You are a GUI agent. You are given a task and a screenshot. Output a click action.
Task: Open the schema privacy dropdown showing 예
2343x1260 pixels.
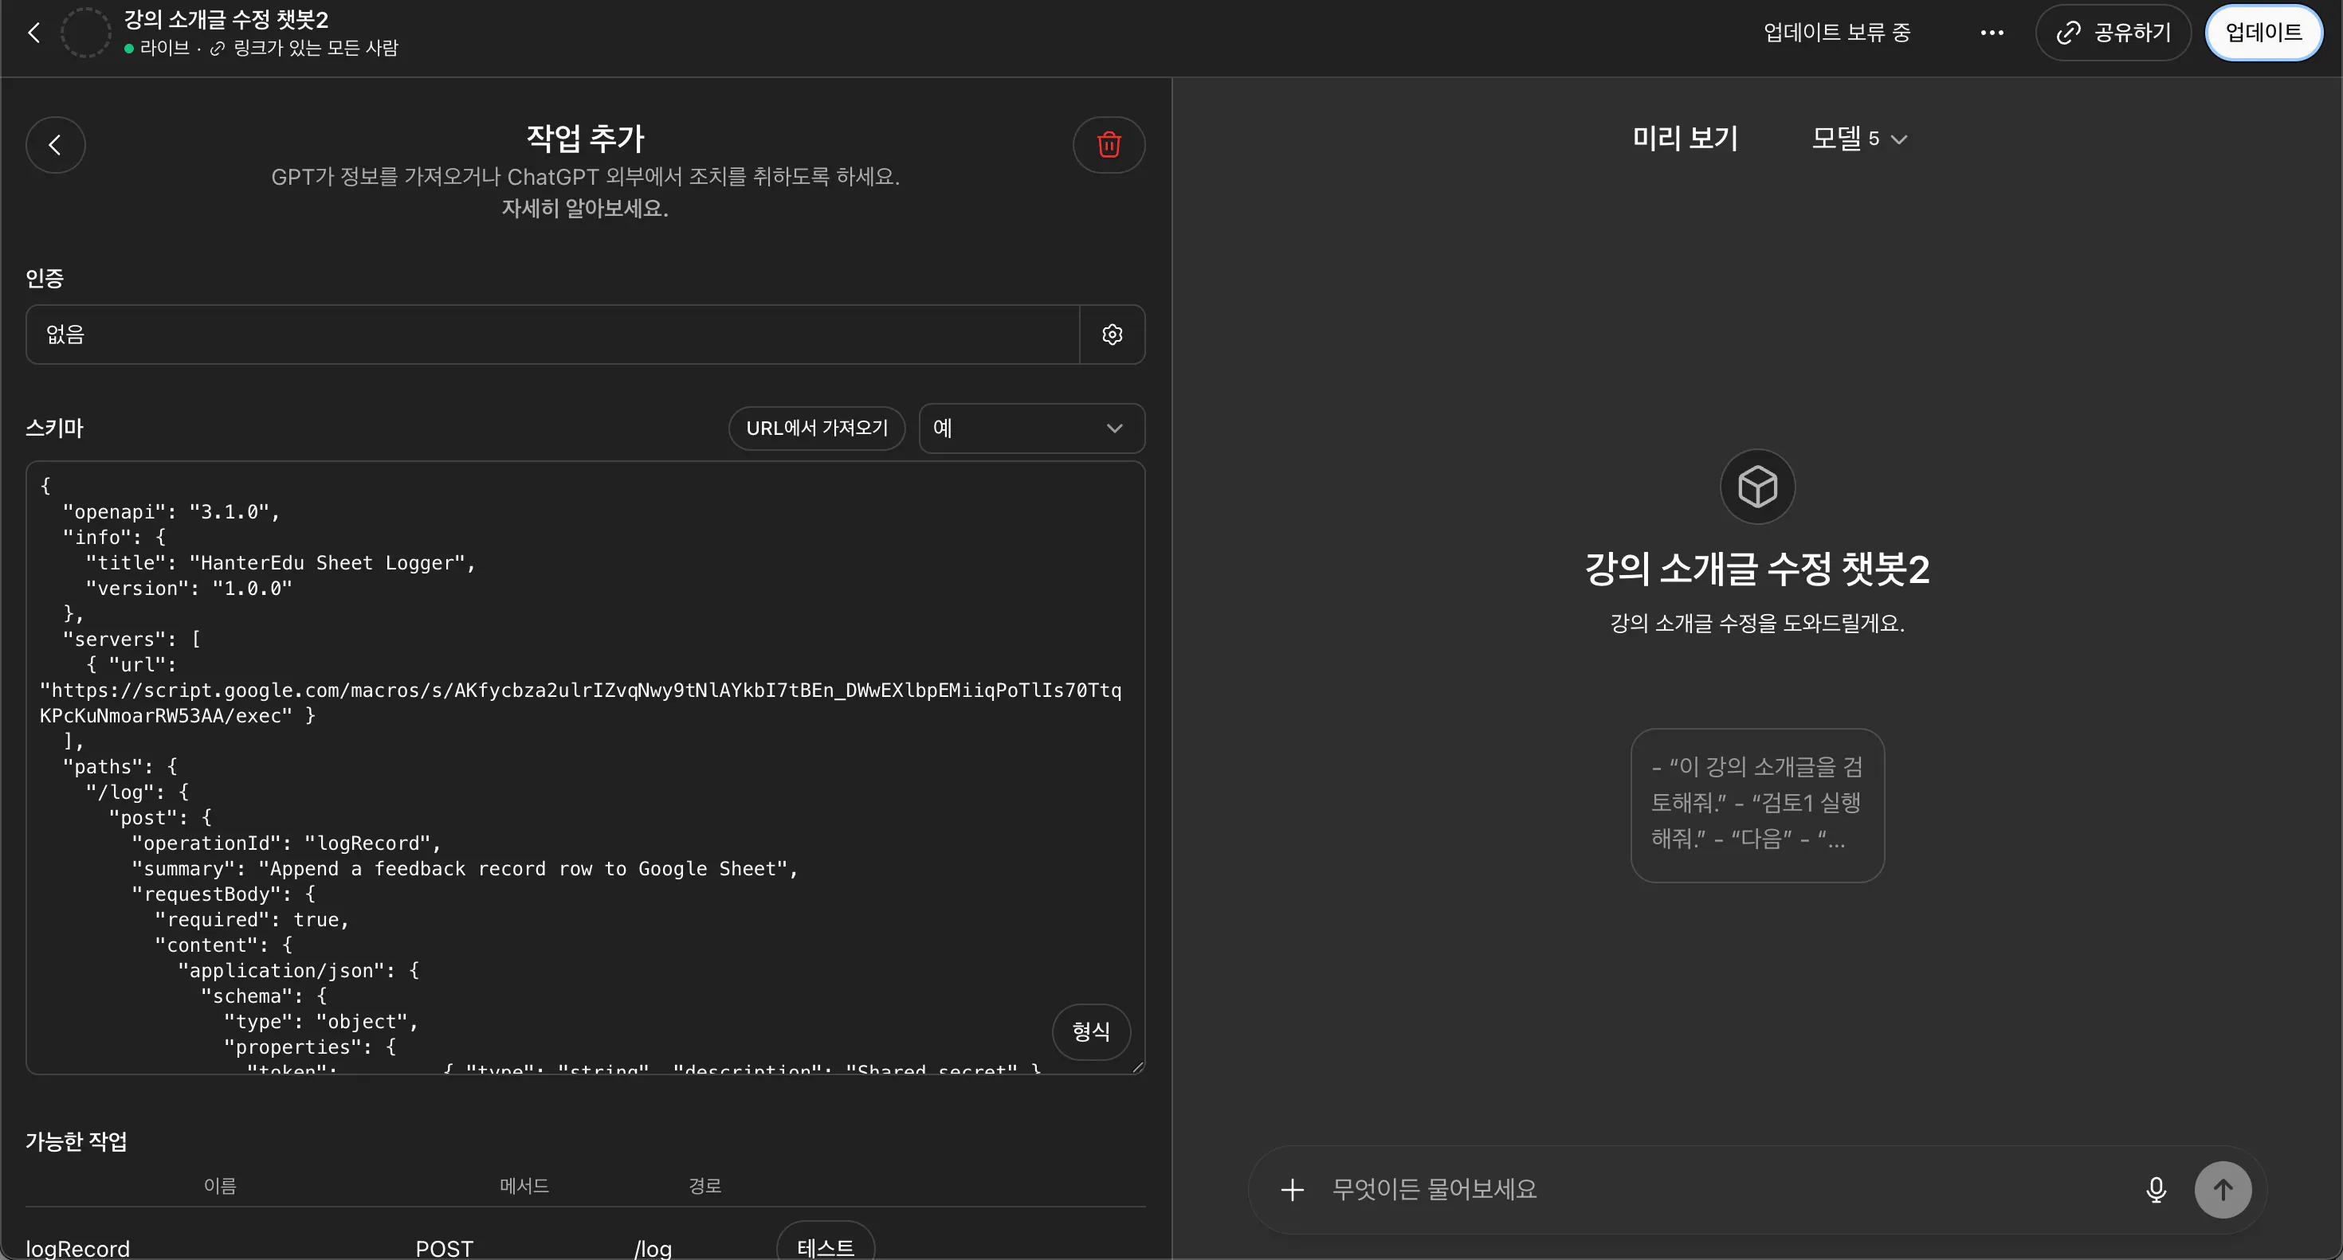1030,427
